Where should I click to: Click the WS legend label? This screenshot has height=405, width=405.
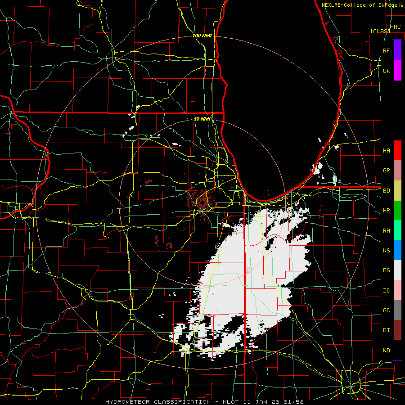[x=386, y=251]
